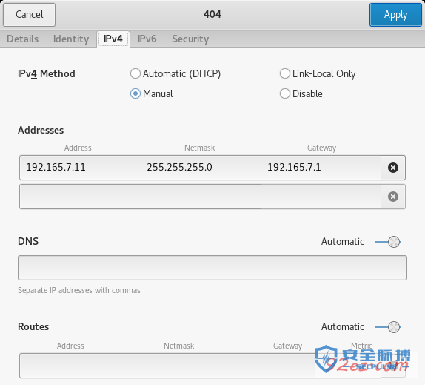
Task: Toggle the Routes Automatic switch
Action: (388, 327)
